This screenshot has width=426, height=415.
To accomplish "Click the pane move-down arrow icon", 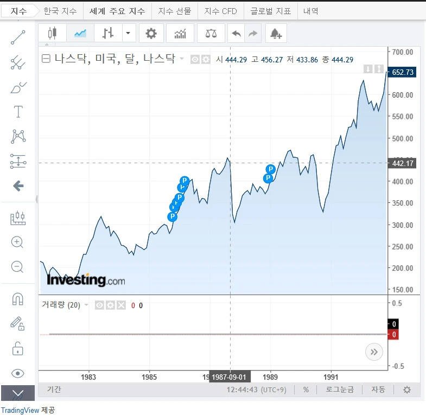I will pyautogui.click(x=368, y=69).
